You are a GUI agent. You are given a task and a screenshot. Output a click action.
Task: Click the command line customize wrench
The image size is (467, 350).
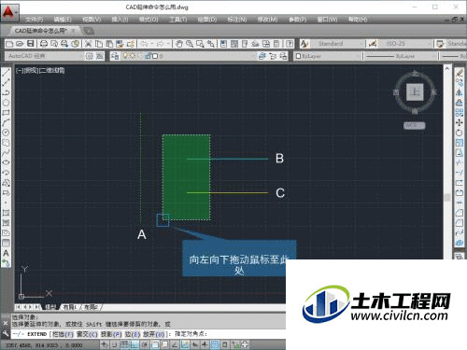(x=6, y=334)
